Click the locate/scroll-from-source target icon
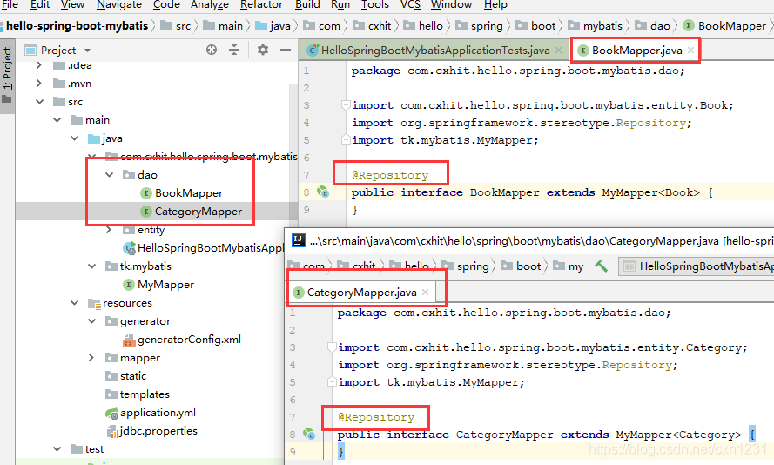The width and height of the screenshot is (774, 465). (212, 50)
